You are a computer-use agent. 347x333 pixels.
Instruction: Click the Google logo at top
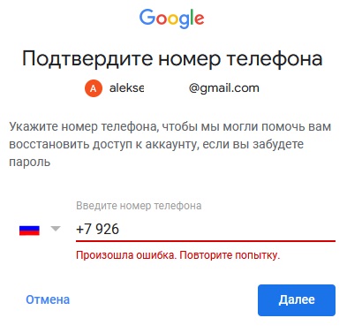pyautogui.click(x=171, y=19)
